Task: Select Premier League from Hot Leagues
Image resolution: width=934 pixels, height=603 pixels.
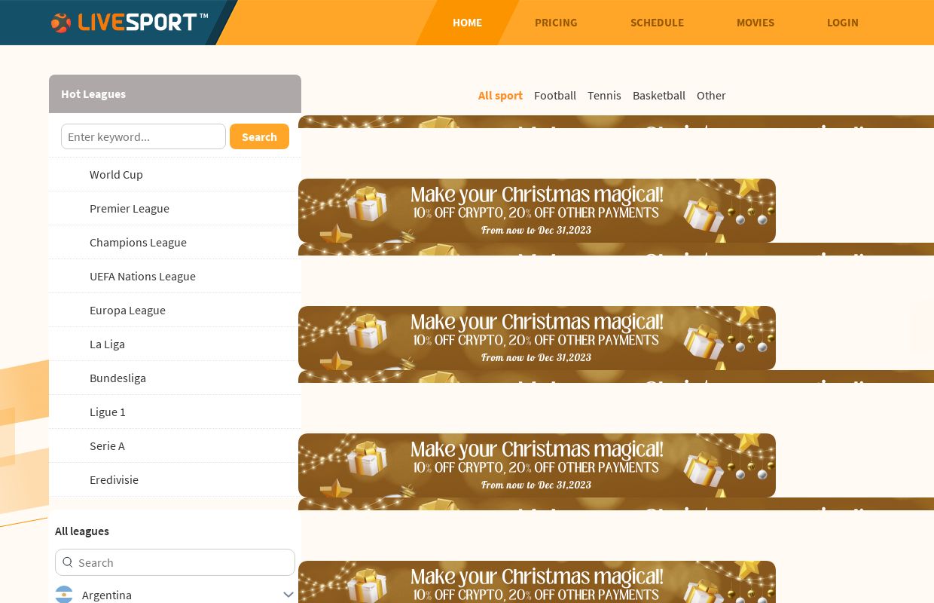Action: tap(130, 208)
